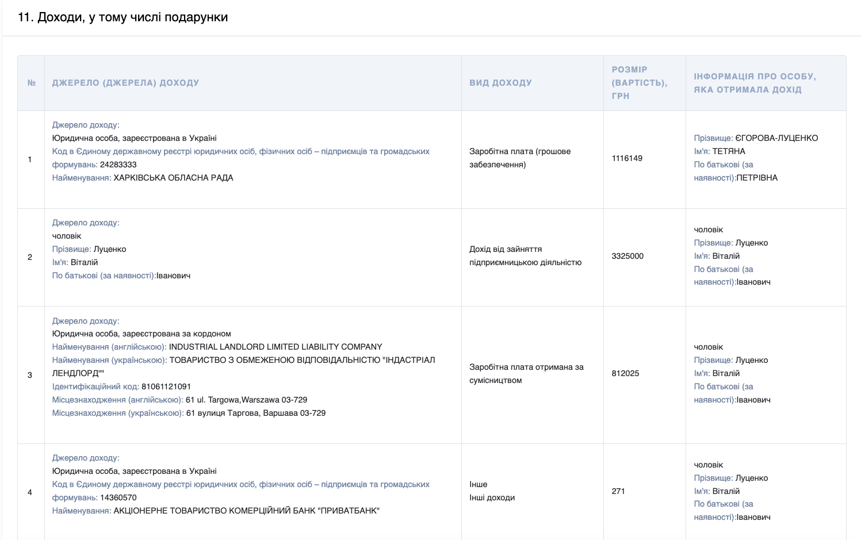
Task: Click income type "Заробітна плата (грошове забезпечення)"
Action: click(520, 158)
